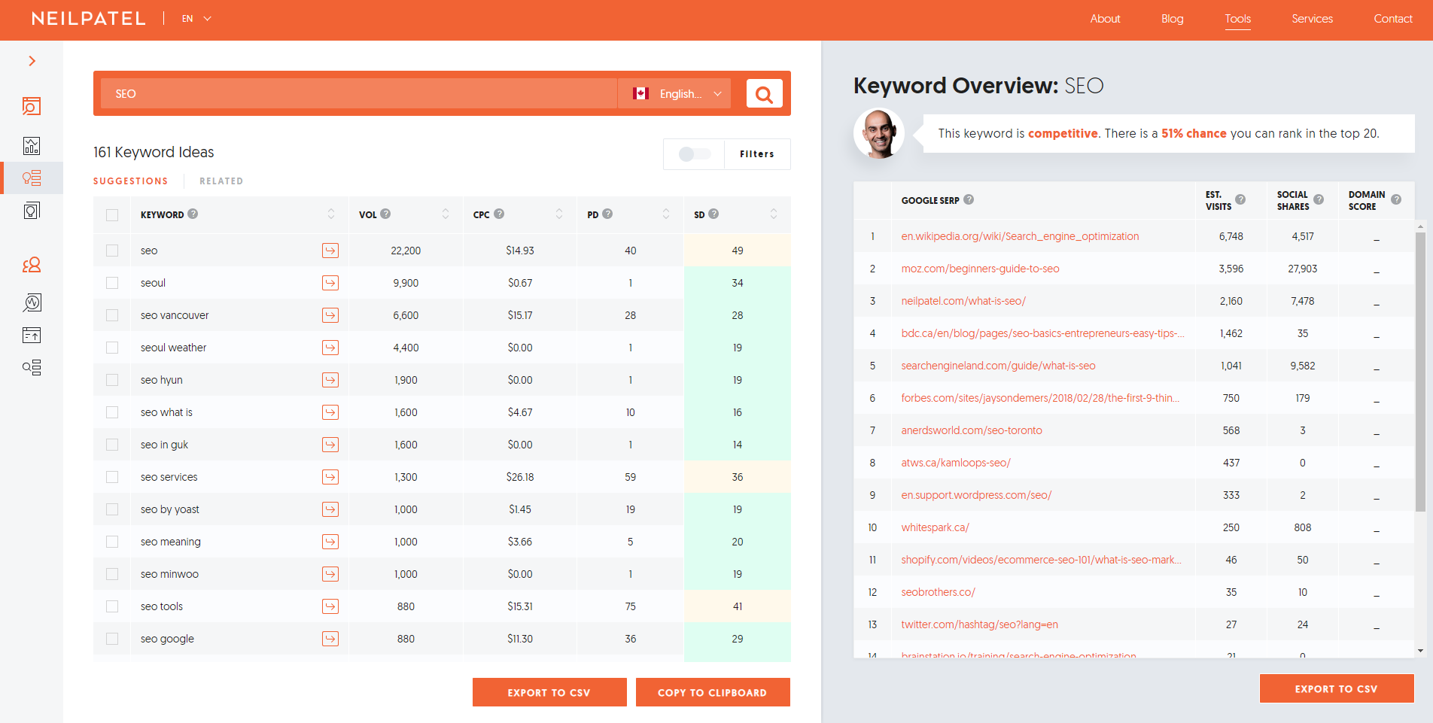
Task: Open Contact in top navigation
Action: [x=1393, y=19]
